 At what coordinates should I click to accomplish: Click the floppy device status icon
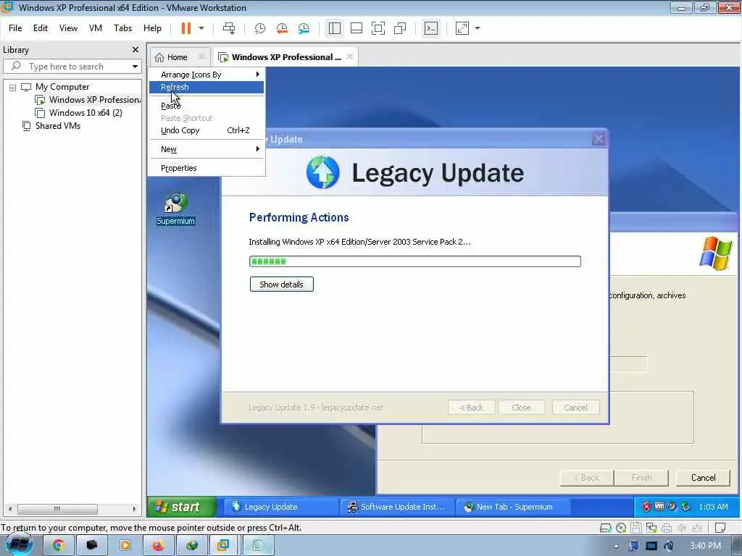pyautogui.click(x=636, y=528)
